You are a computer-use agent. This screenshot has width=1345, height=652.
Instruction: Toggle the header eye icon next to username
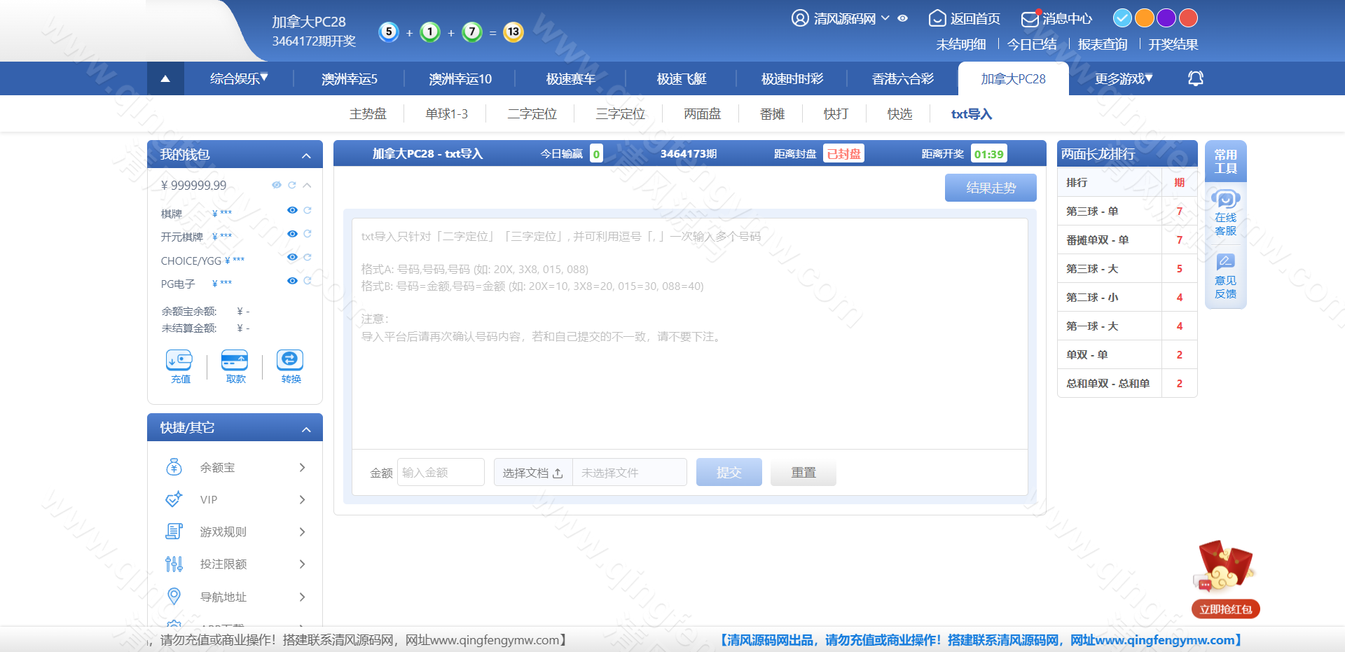pos(903,18)
